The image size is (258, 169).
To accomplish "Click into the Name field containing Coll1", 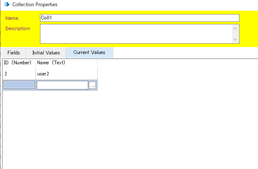I will pyautogui.click(x=140, y=18).
